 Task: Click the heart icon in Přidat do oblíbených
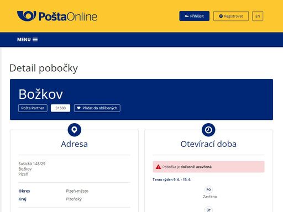(x=78, y=108)
